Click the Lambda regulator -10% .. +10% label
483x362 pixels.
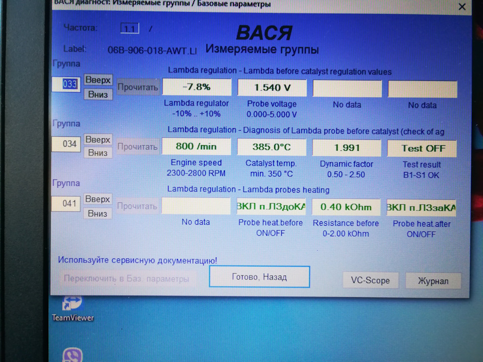(196, 109)
